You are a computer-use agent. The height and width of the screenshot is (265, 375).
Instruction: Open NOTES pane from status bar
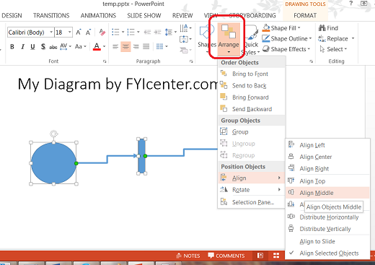[x=188, y=256]
